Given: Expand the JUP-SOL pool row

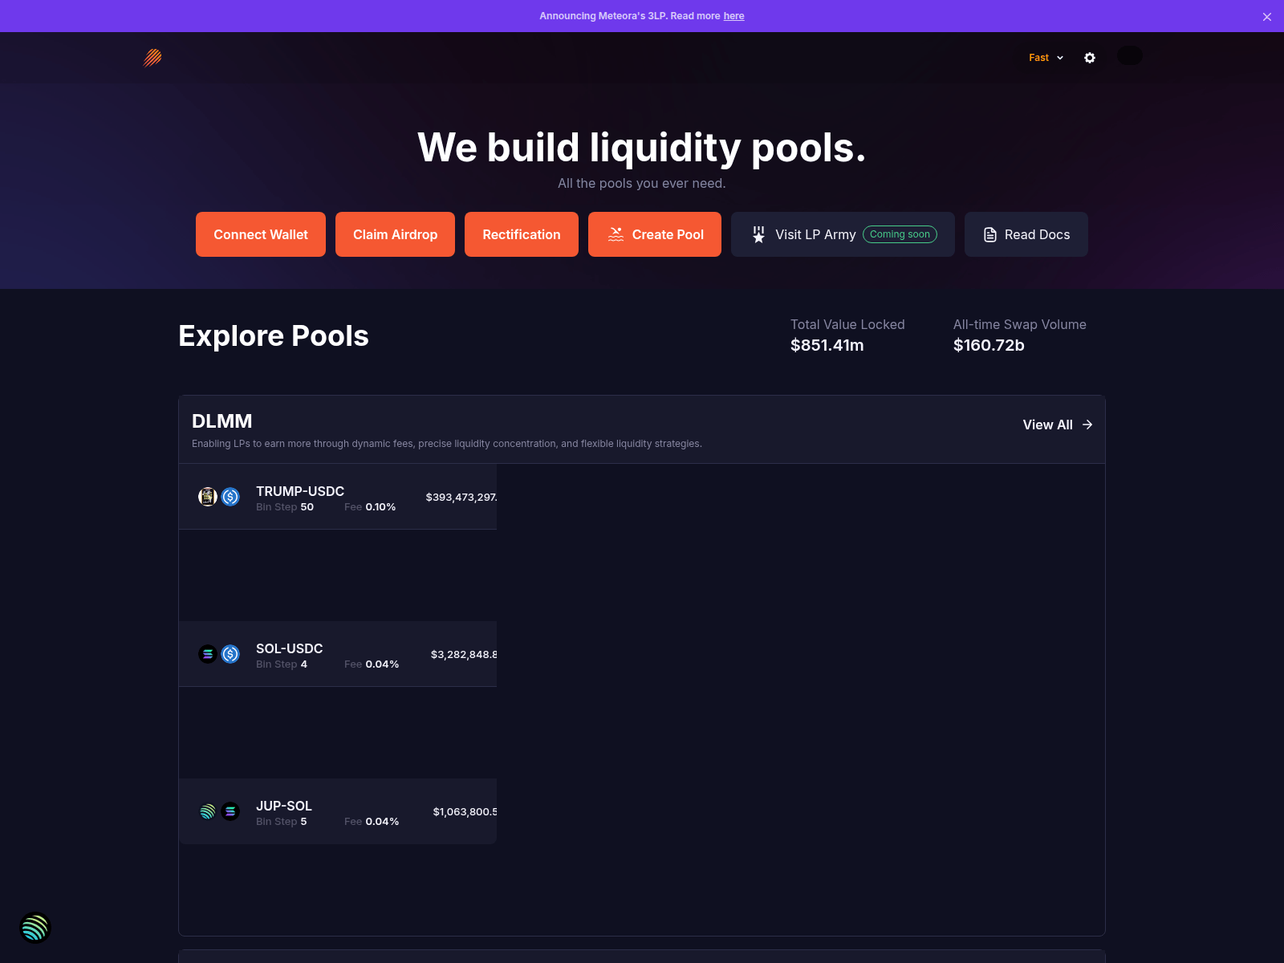Looking at the screenshot, I should pyautogui.click(x=337, y=811).
